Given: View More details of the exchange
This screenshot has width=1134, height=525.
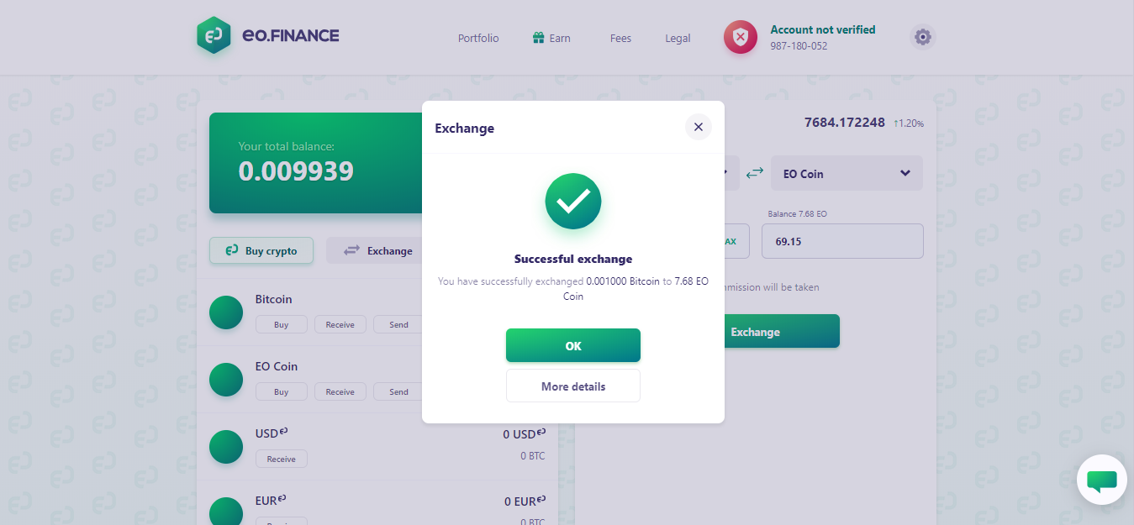Looking at the screenshot, I should [573, 386].
